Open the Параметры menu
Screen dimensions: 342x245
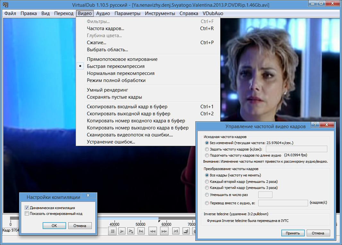pyautogui.click(x=128, y=13)
